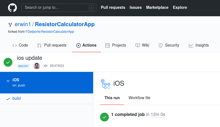Click the repository fork icon

pyautogui.click(x=10, y=25)
